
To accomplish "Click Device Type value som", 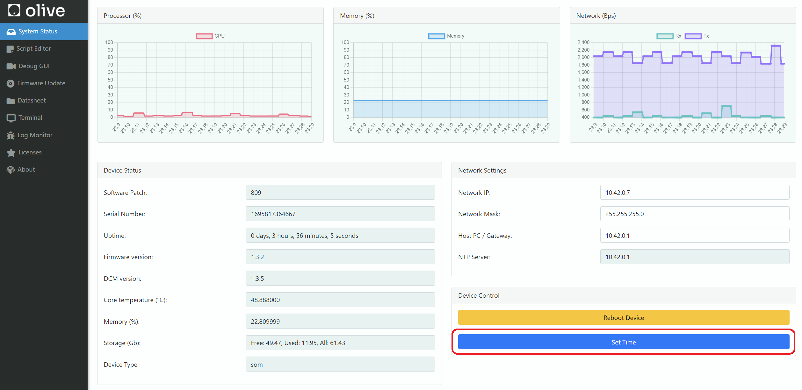I will 340,364.
